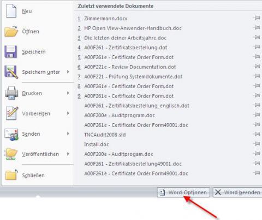
Task: Click the Vorbereiten pencil document icon
Action: [12, 113]
